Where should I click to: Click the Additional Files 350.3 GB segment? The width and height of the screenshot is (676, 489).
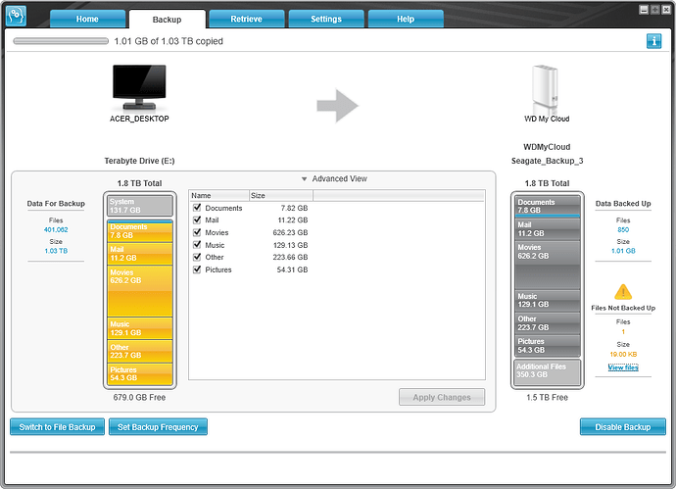[547, 371]
